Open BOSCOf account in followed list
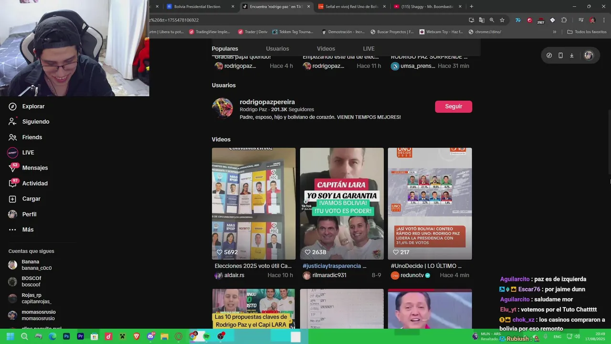This screenshot has width=611, height=344. click(x=25, y=281)
